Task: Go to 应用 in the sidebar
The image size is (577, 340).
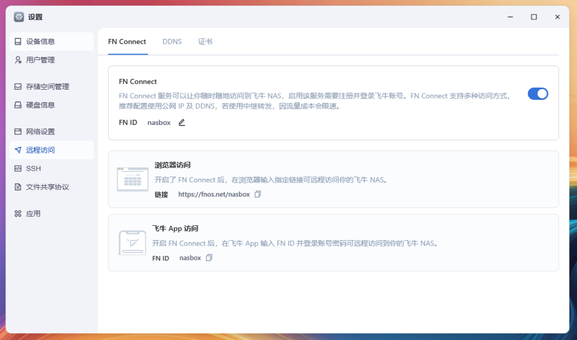Action: 51,214
